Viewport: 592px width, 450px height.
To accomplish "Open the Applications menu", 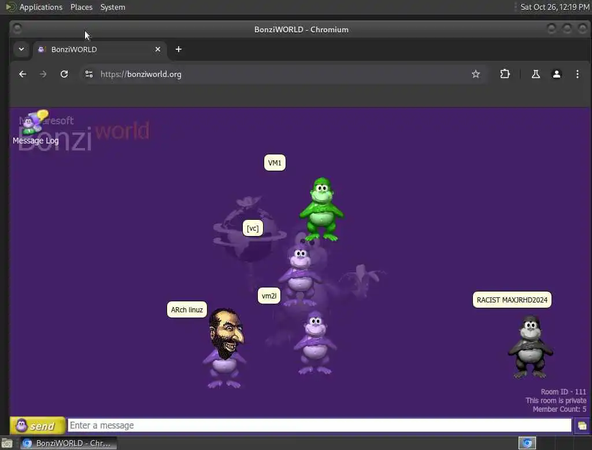I will [x=41, y=7].
